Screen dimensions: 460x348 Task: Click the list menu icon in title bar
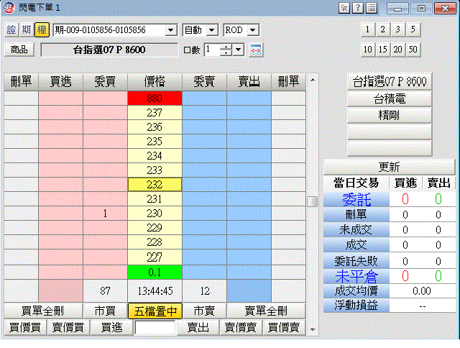pyautogui.click(x=372, y=7)
